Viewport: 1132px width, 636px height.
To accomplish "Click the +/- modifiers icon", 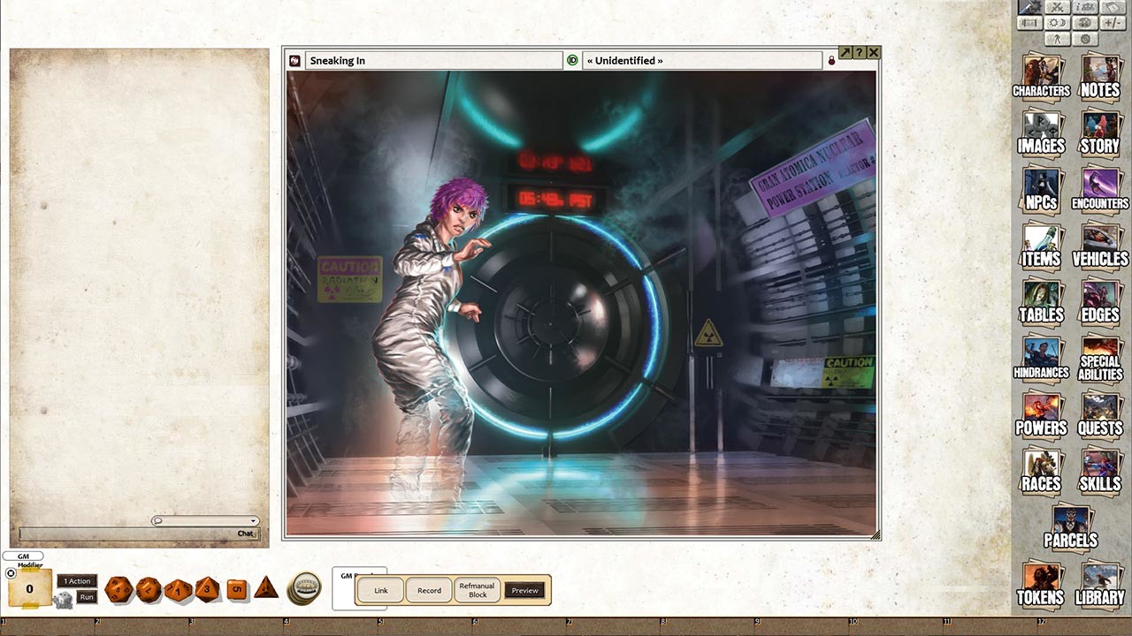I will (1114, 23).
